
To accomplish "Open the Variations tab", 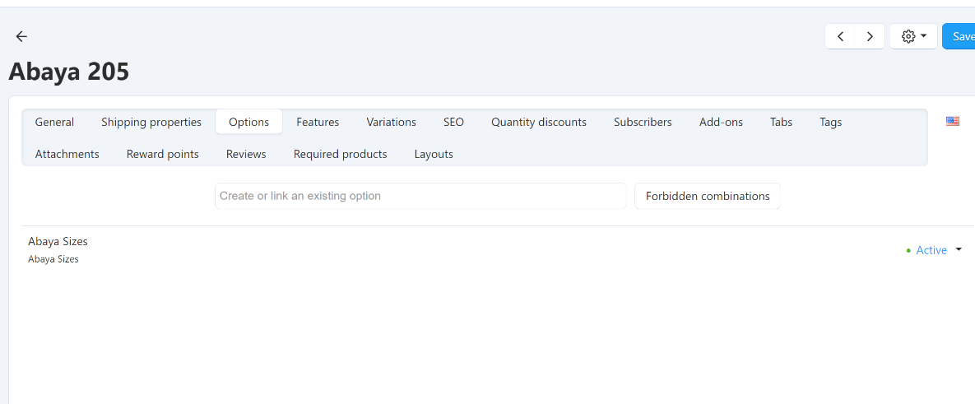I will tap(391, 122).
